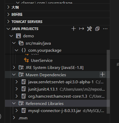Click the src/main/java folder icon
The width and height of the screenshot is (119, 123).
21,43
